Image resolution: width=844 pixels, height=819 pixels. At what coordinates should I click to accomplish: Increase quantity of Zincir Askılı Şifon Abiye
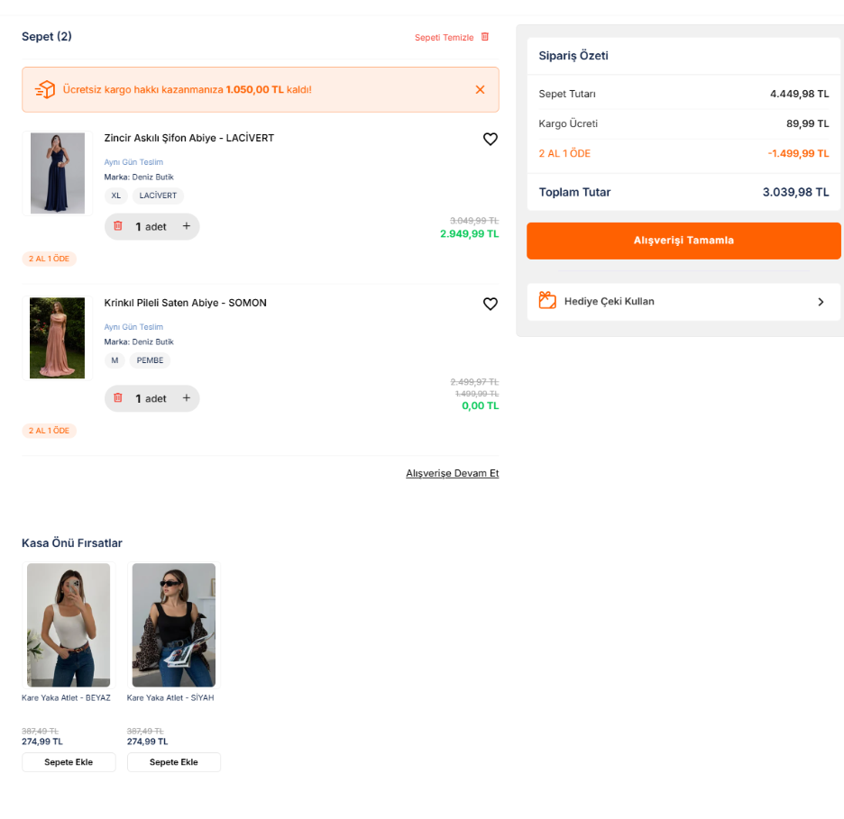(187, 226)
